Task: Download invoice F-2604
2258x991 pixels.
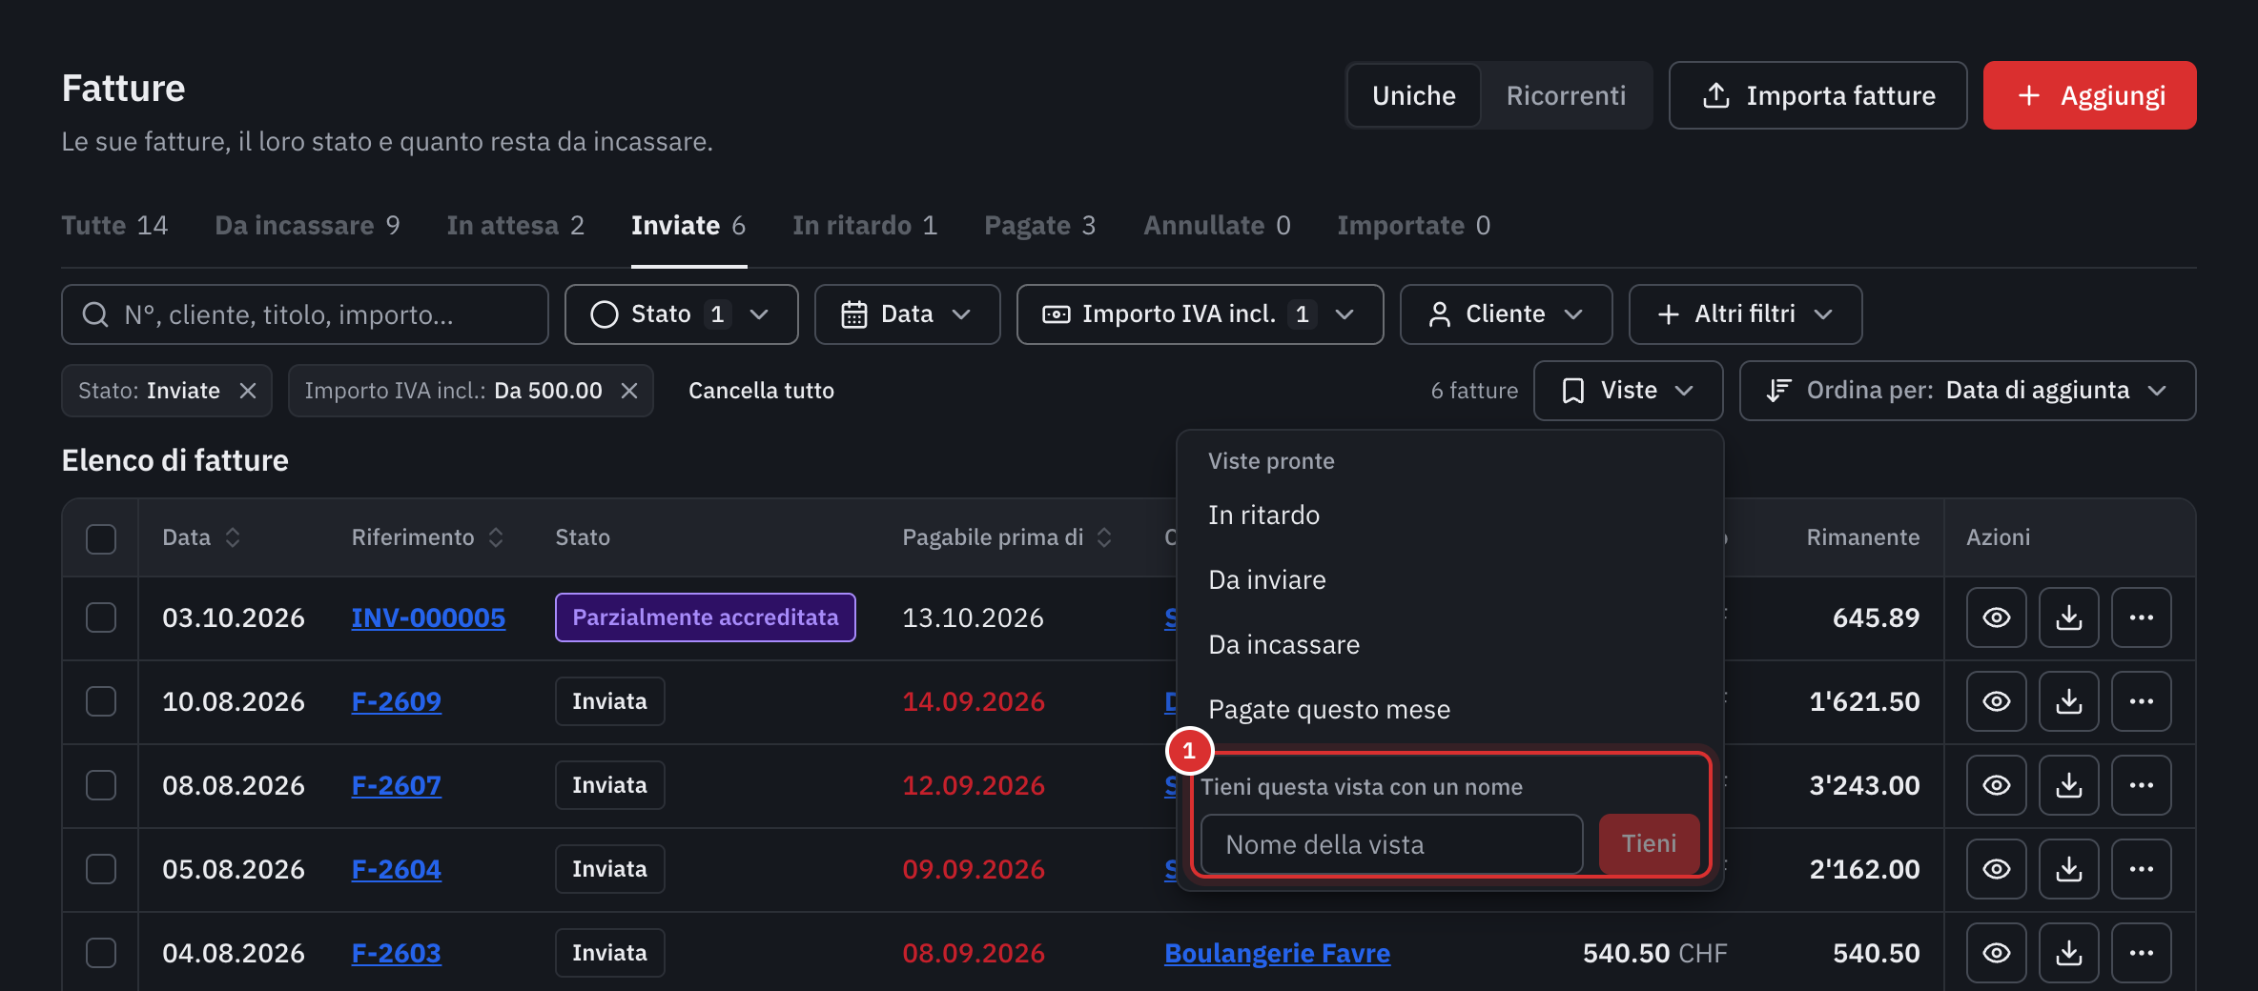Action: tap(2068, 869)
